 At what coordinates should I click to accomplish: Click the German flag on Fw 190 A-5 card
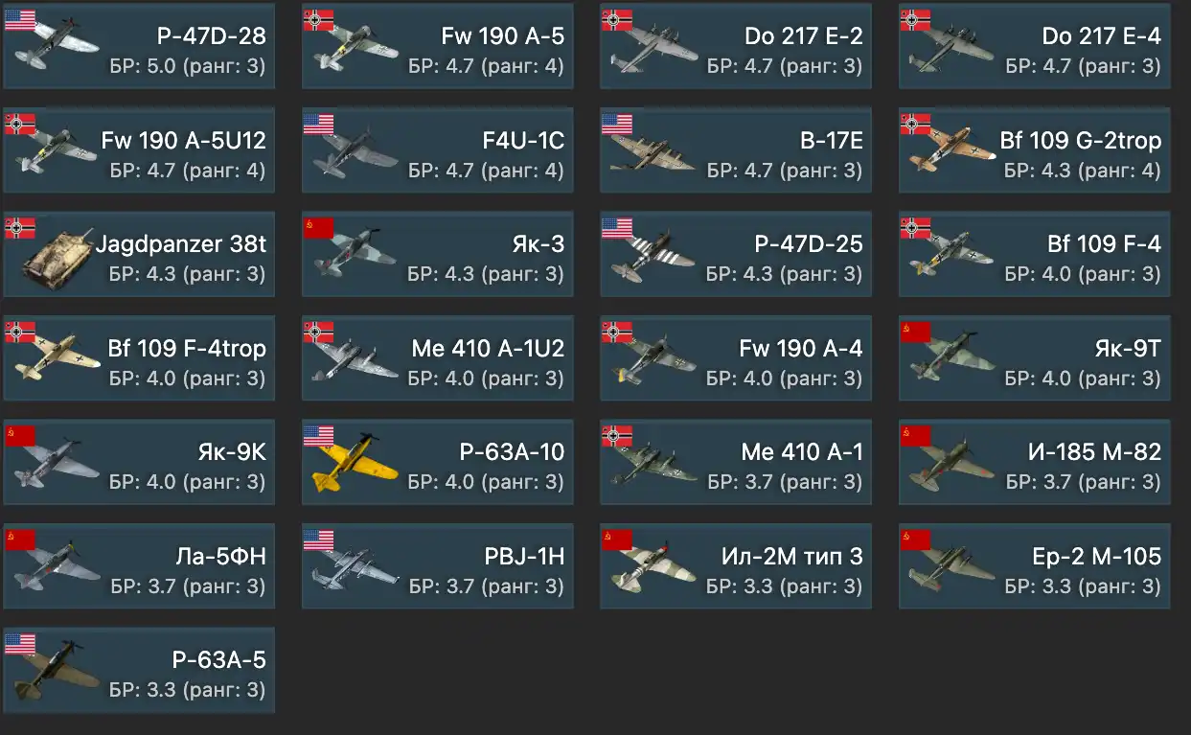tap(318, 20)
